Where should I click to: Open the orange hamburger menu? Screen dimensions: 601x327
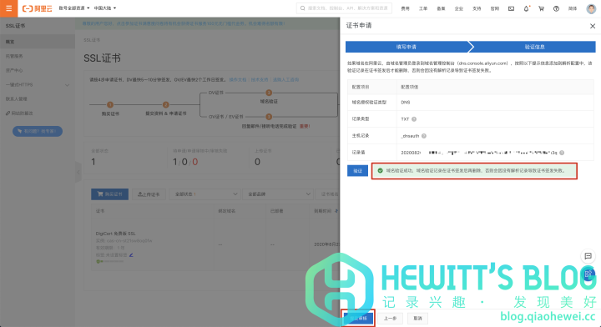[8, 8]
